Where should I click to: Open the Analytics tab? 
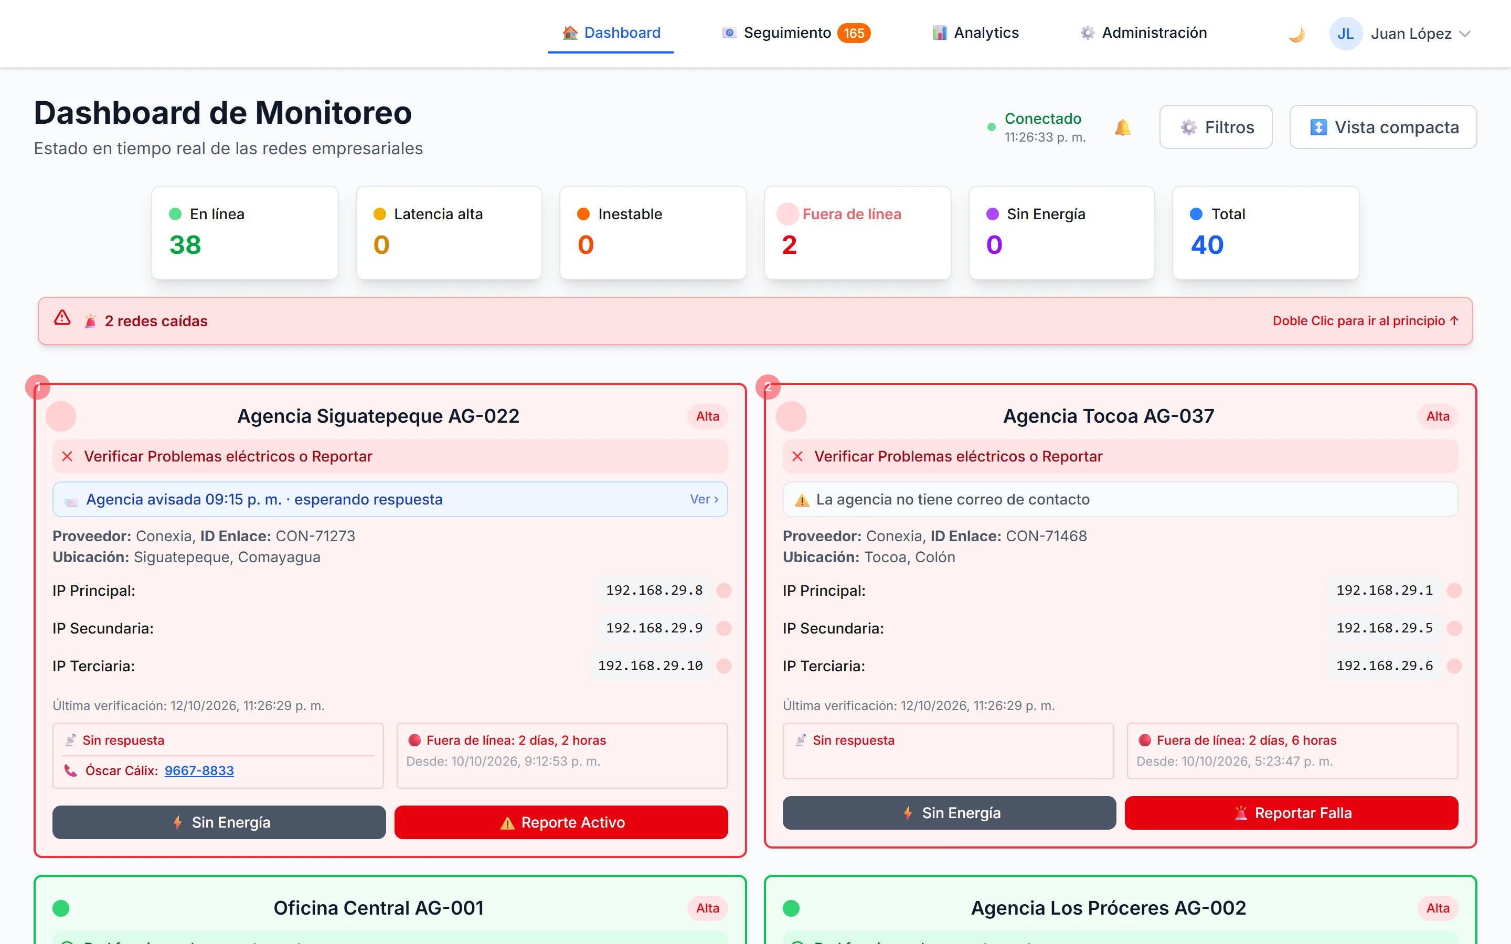pyautogui.click(x=975, y=33)
